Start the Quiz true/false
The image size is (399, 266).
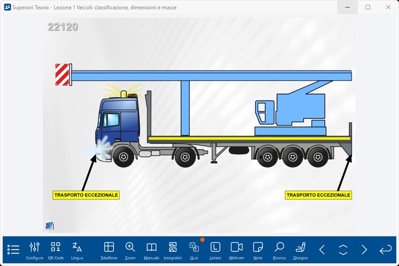tap(194, 250)
